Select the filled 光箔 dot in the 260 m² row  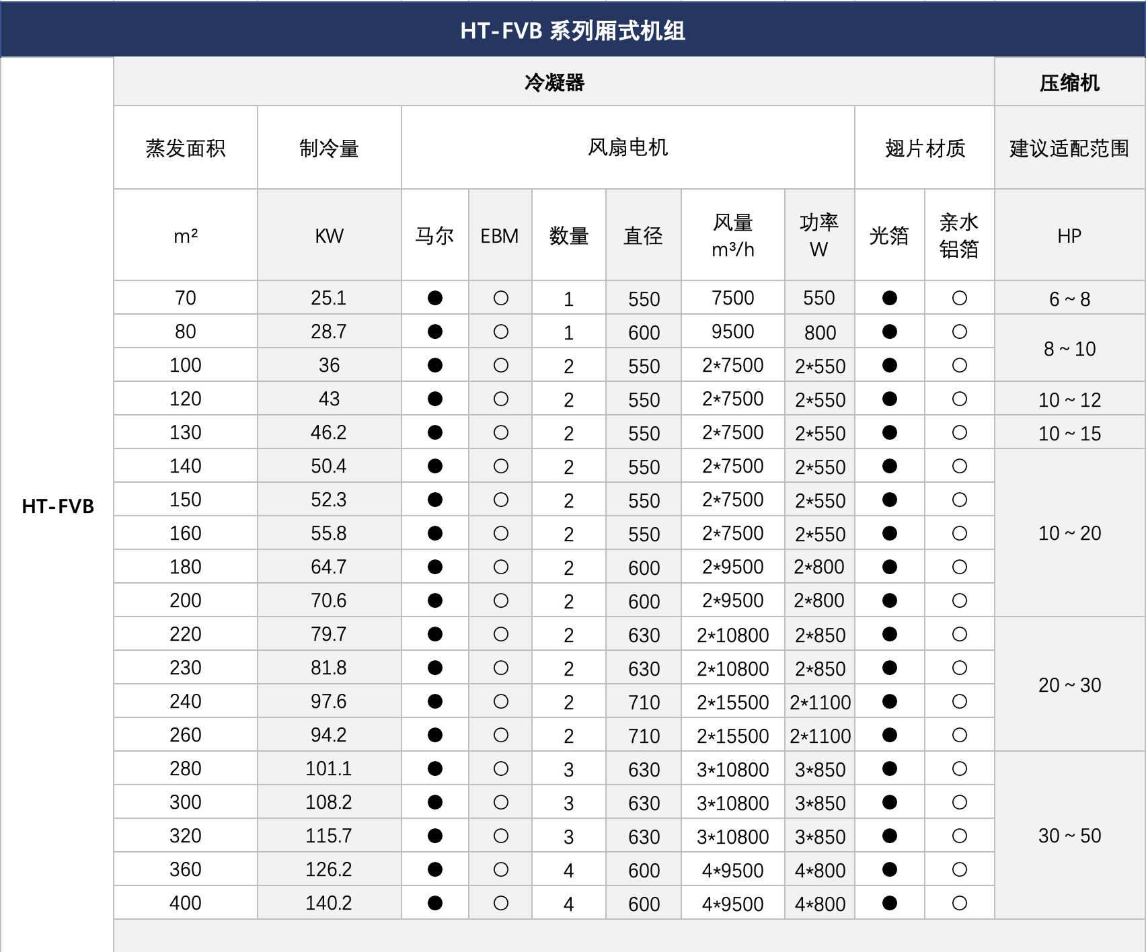pyautogui.click(x=890, y=735)
